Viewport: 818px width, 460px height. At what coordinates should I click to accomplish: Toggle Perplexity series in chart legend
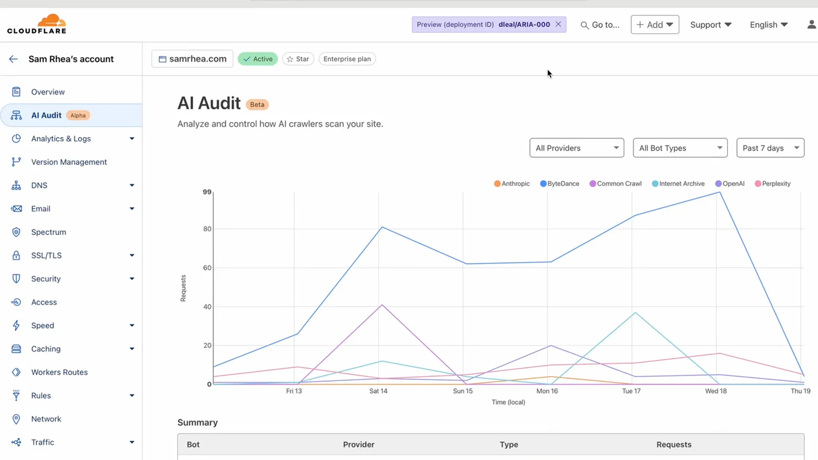(772, 183)
